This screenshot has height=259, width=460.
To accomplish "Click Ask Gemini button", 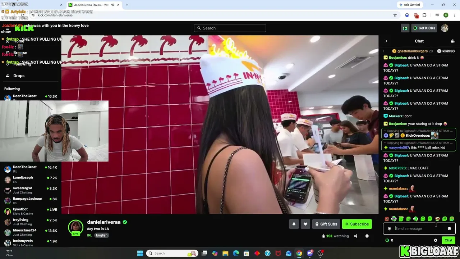I will [410, 5].
